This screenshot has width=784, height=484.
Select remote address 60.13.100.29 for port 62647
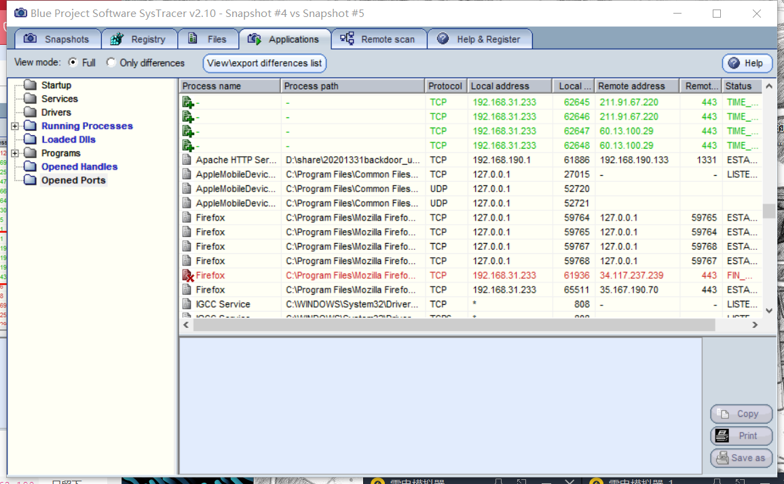tap(627, 131)
